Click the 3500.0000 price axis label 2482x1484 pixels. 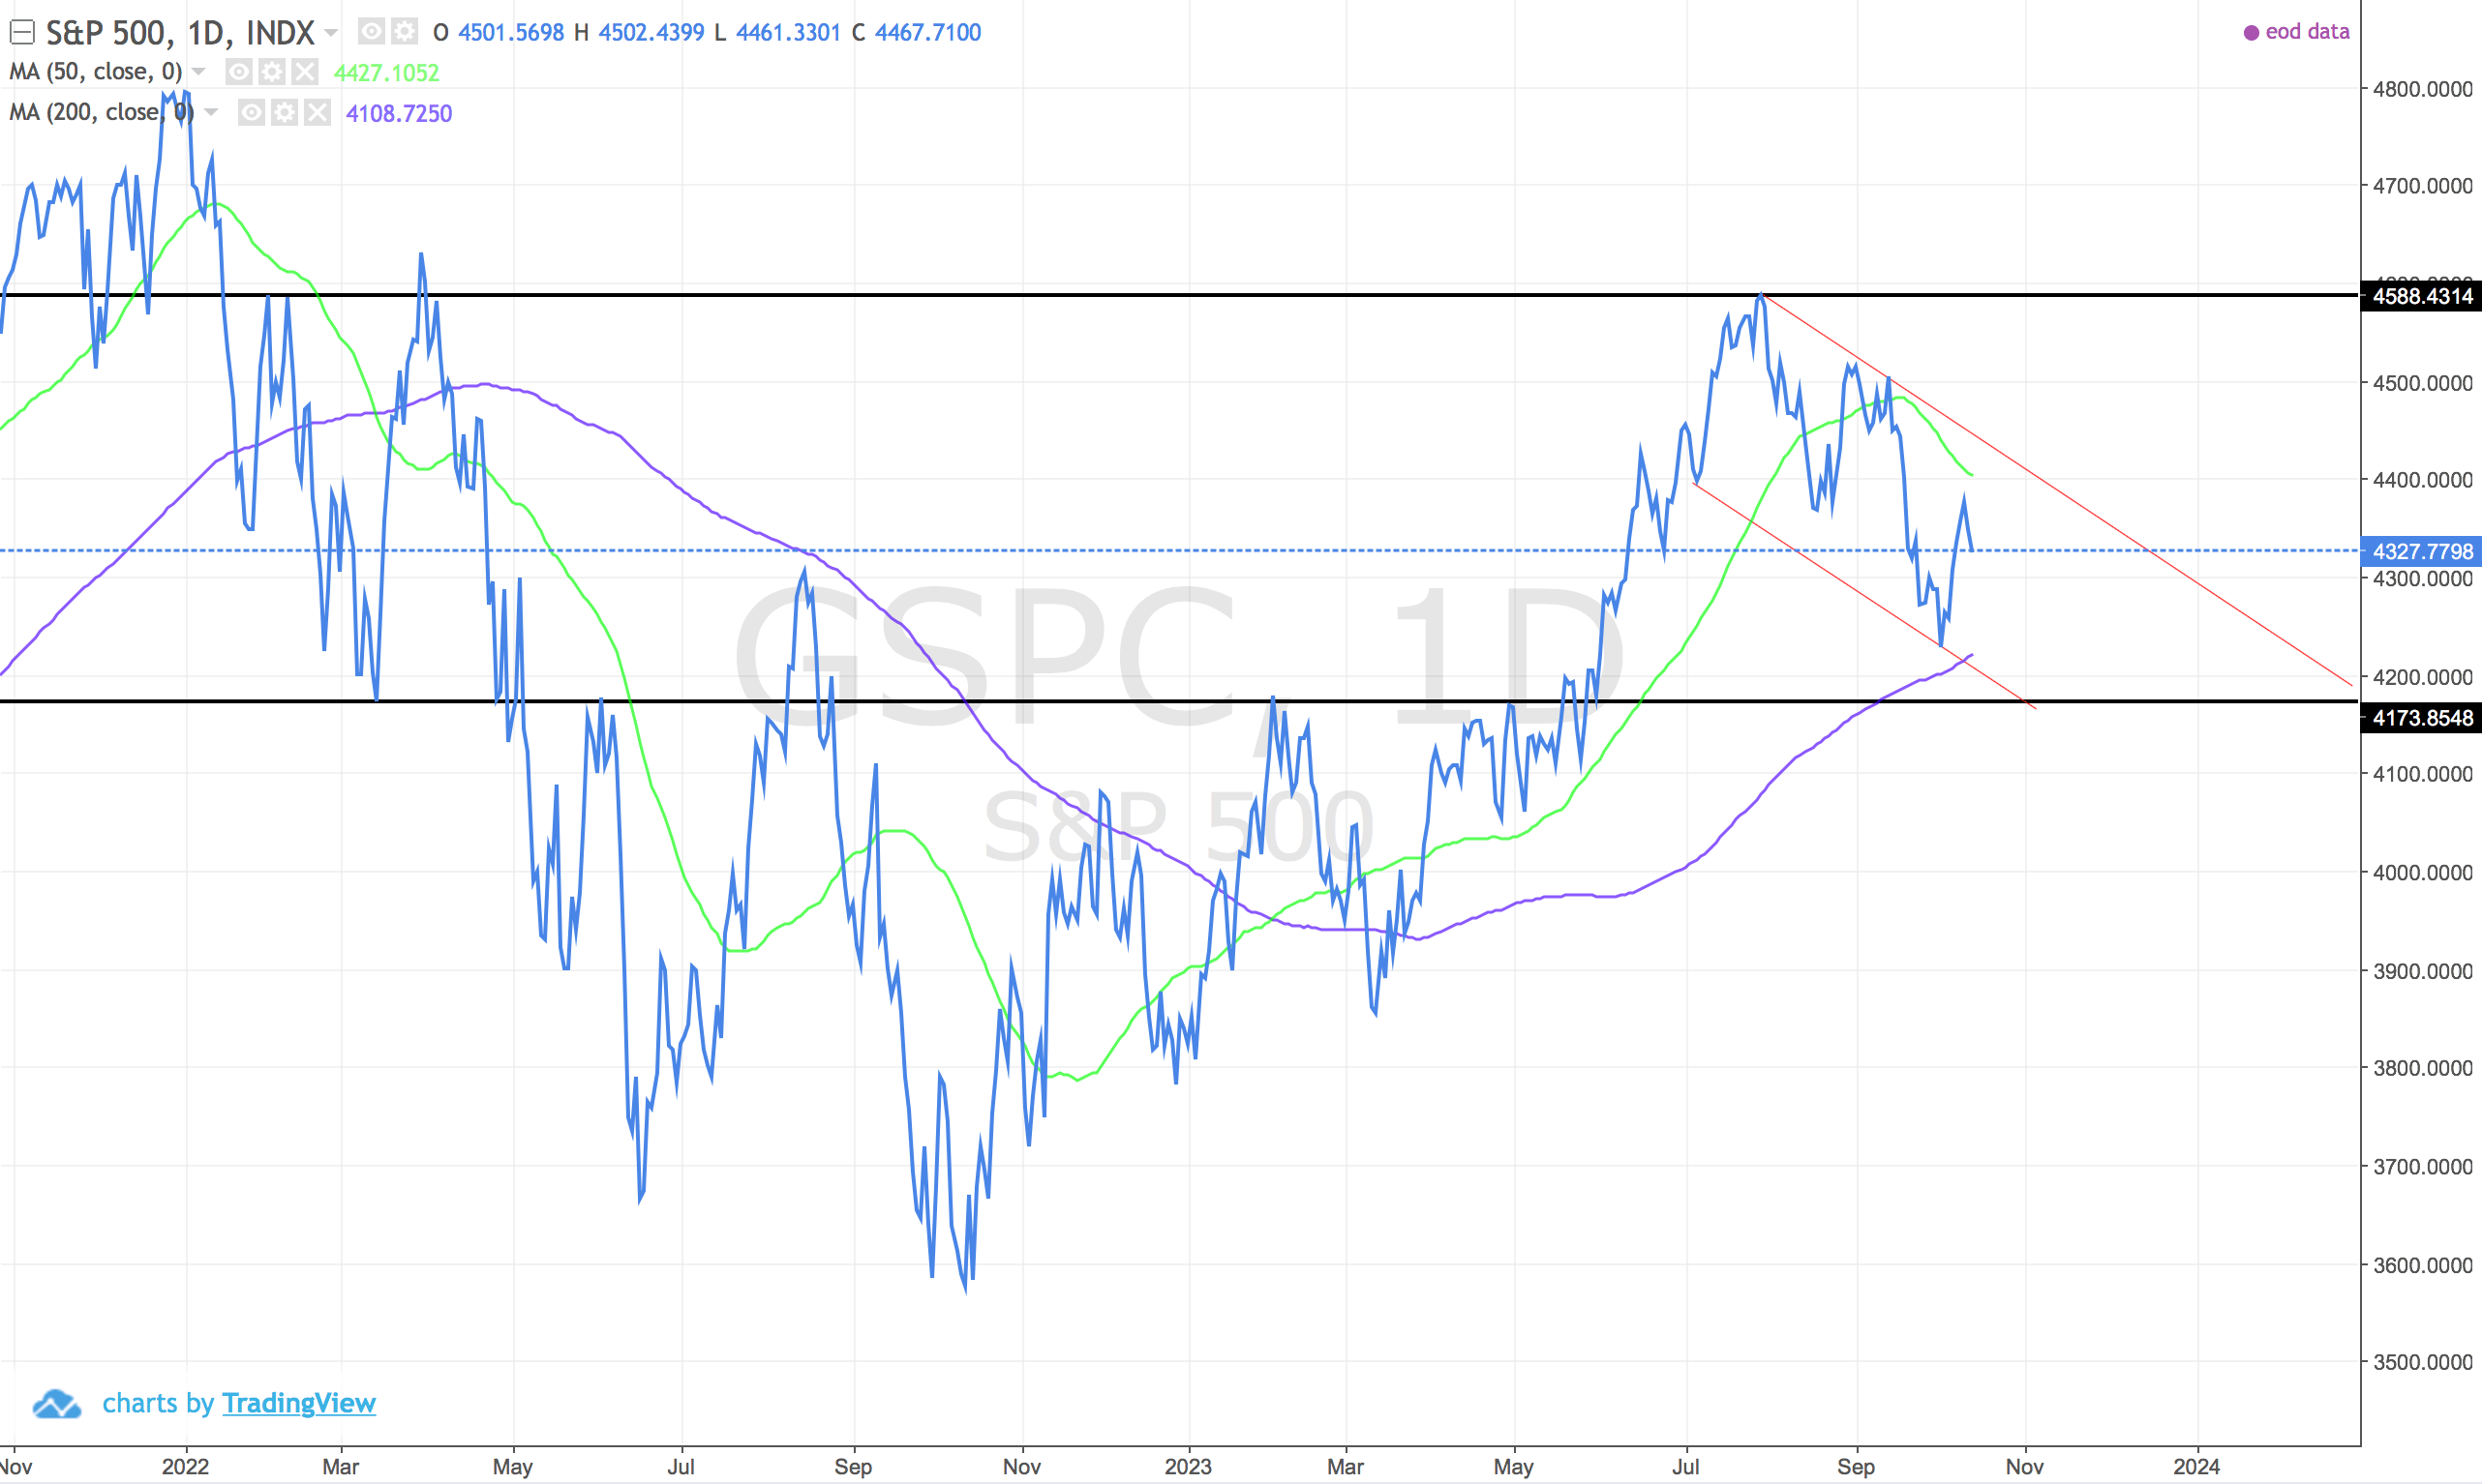2423,1362
